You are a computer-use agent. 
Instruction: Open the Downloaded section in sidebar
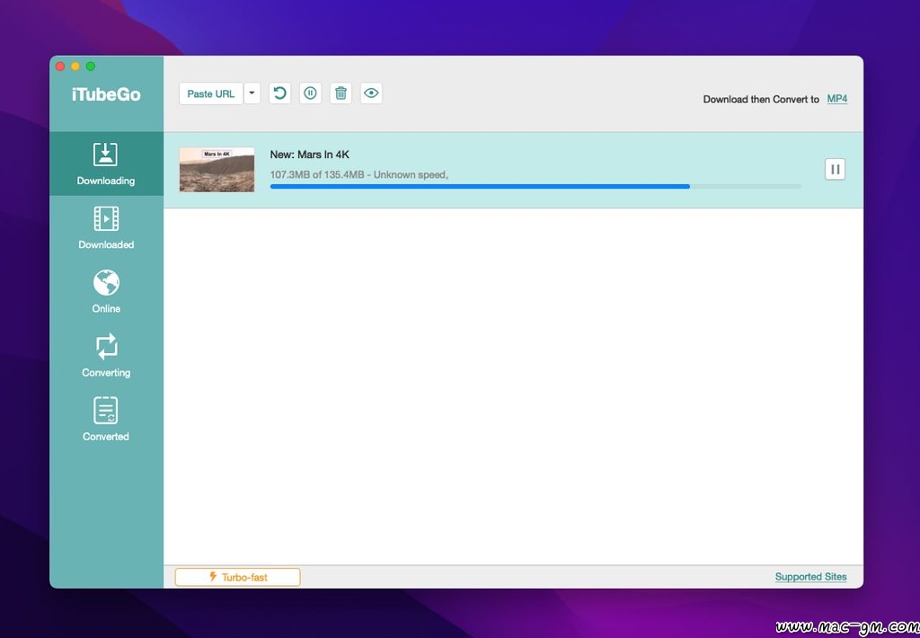coord(106,227)
